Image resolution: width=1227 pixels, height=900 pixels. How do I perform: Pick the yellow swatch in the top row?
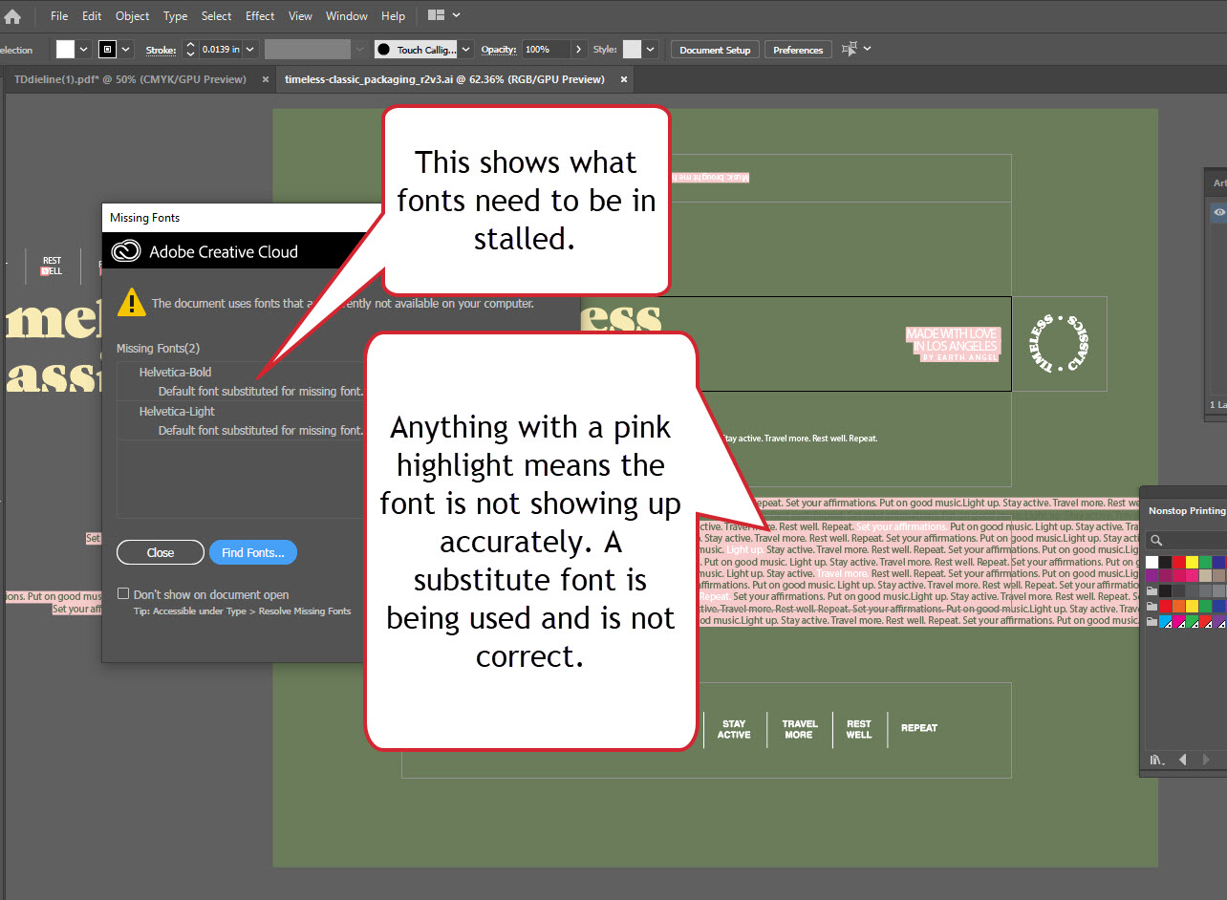coord(1192,563)
